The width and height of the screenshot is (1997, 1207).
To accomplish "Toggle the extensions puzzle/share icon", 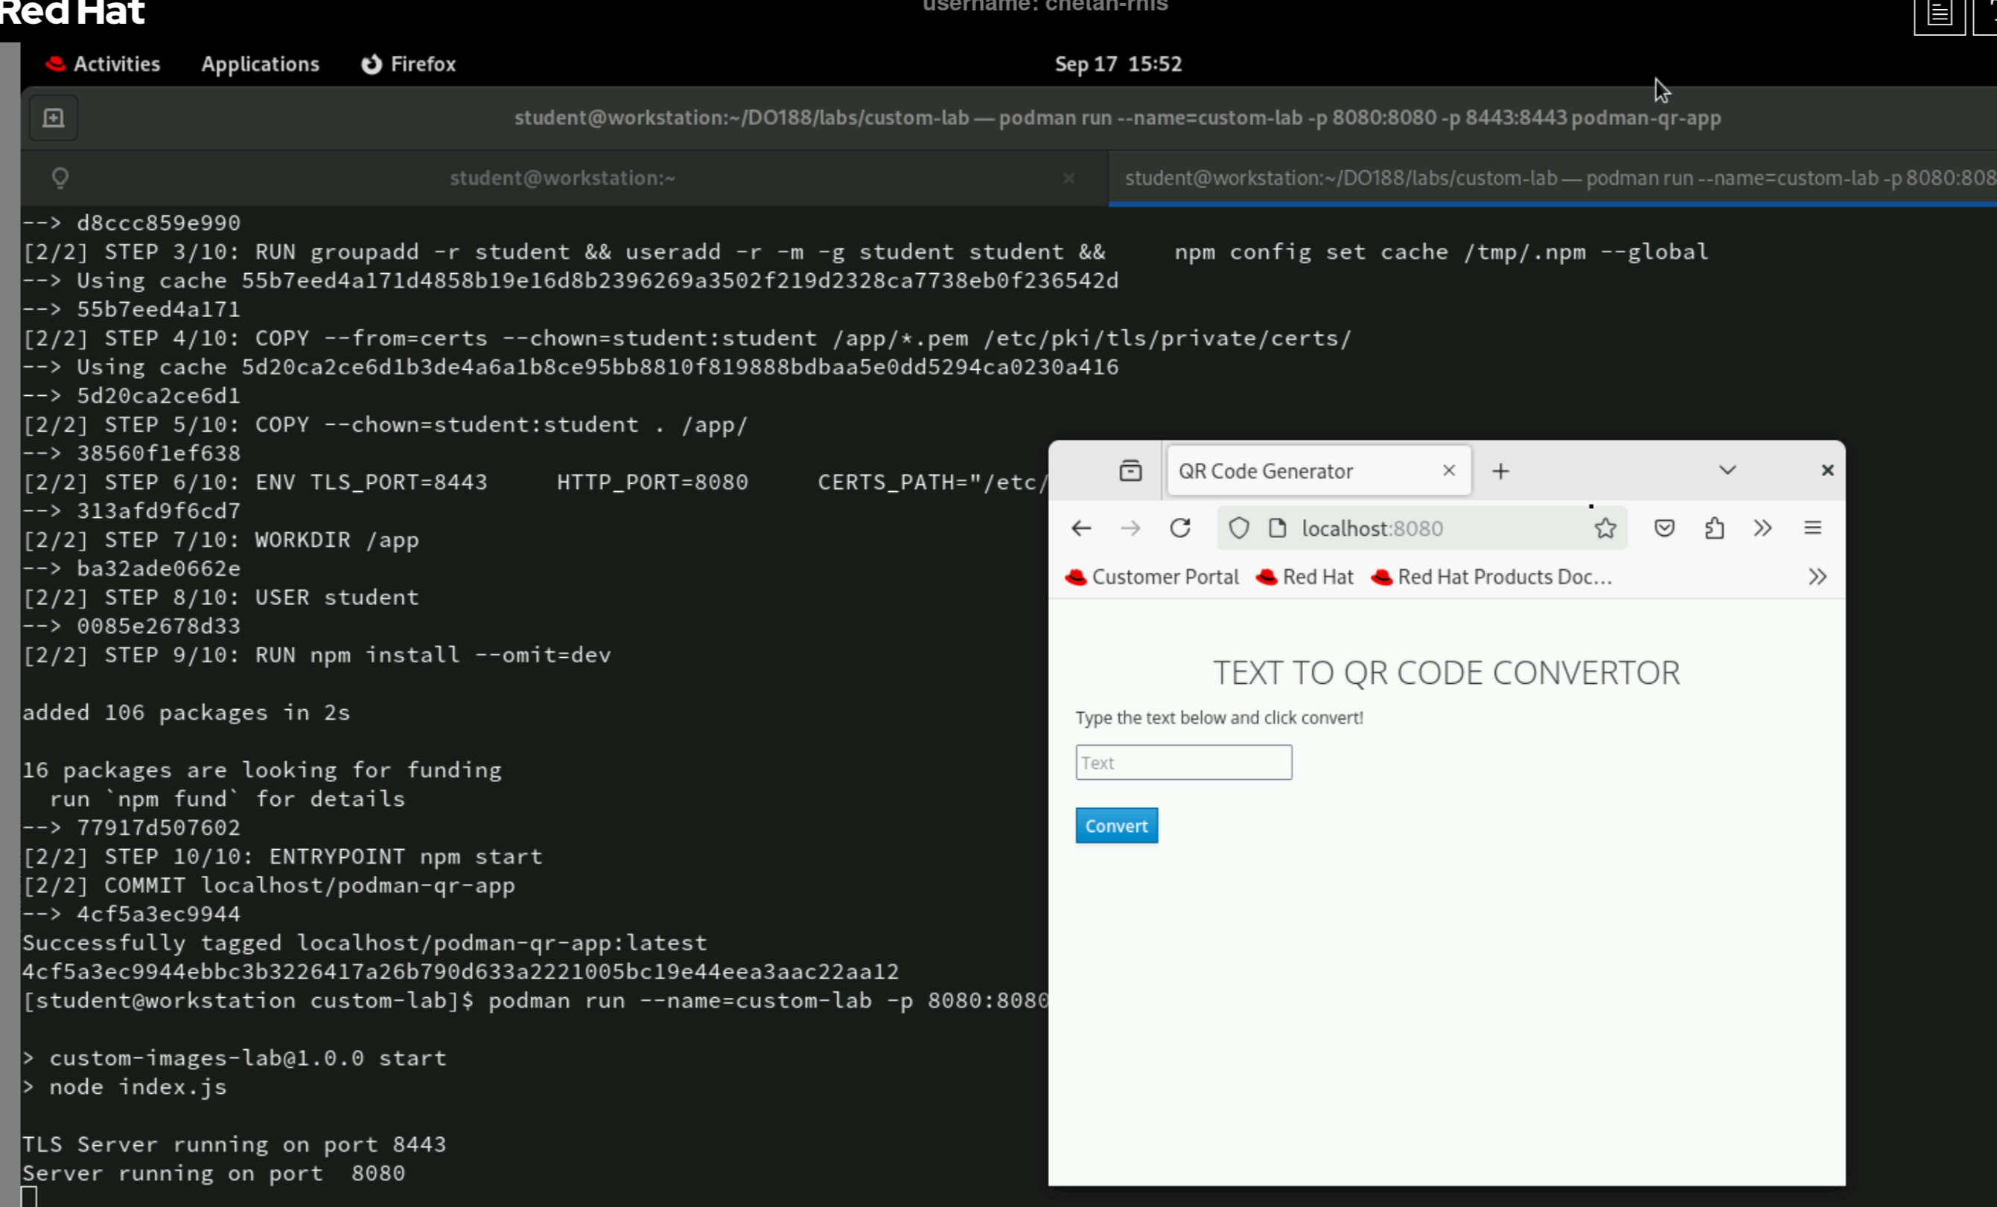I will (x=1714, y=528).
